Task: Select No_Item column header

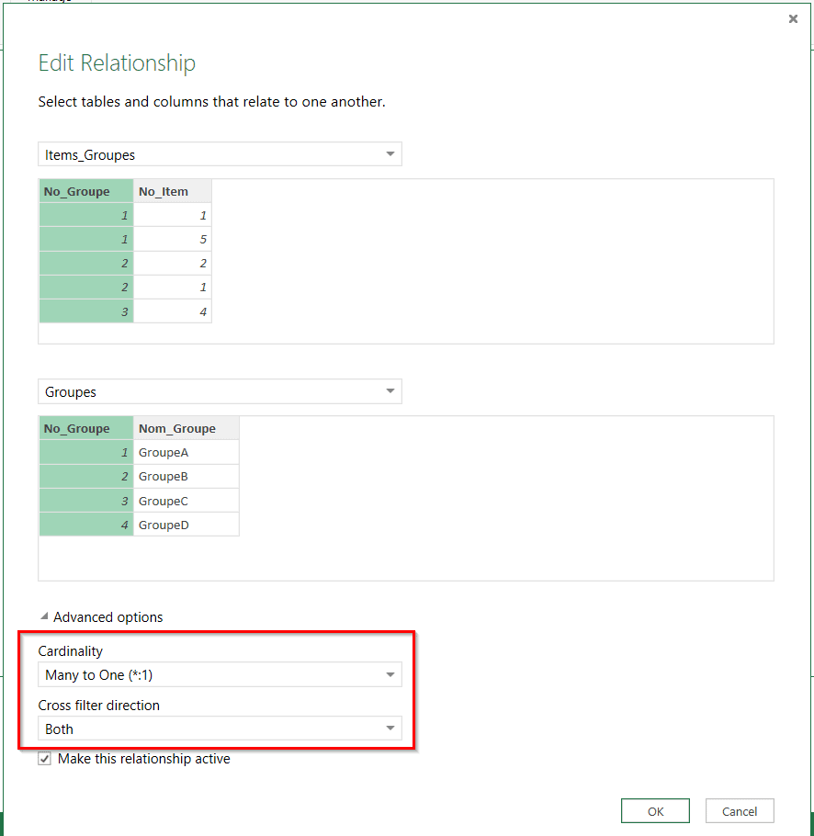Action: pyautogui.click(x=173, y=192)
